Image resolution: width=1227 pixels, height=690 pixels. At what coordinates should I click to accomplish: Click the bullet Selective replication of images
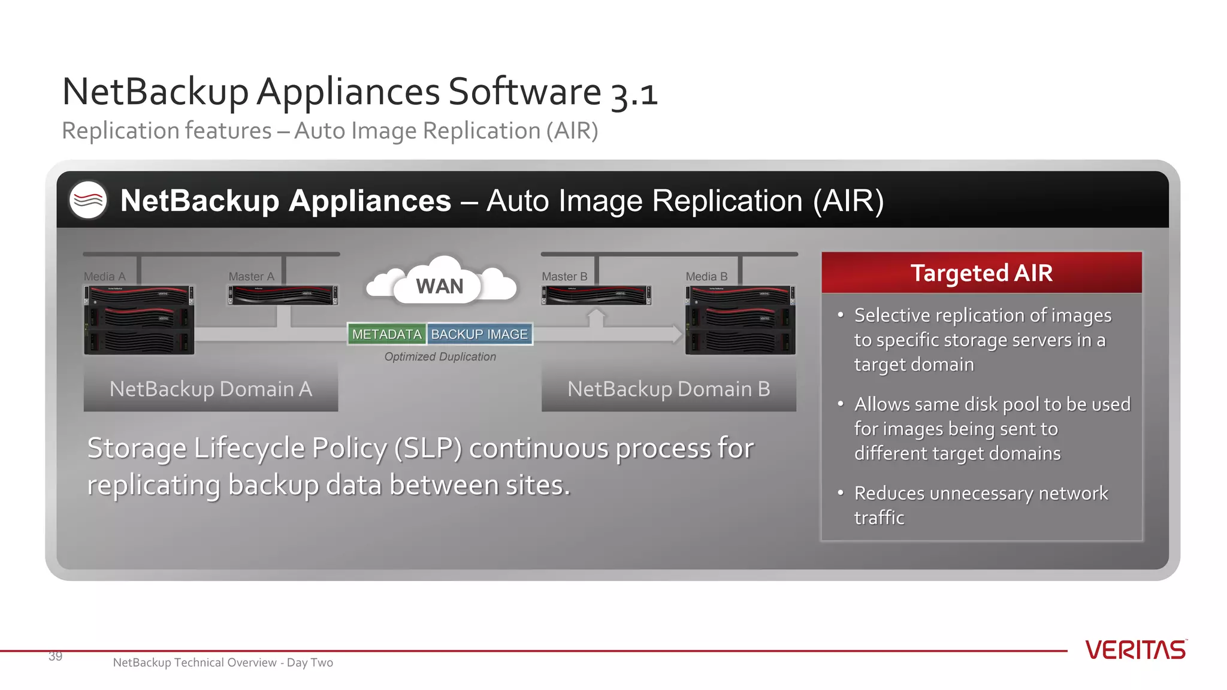pyautogui.click(x=983, y=340)
